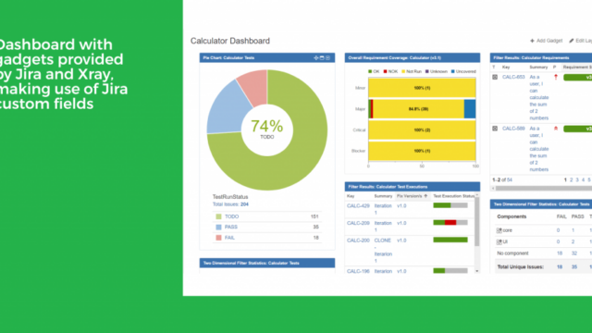Click the yellow Not Run legend marker
Image resolution: width=592 pixels, height=333 pixels.
click(403, 71)
